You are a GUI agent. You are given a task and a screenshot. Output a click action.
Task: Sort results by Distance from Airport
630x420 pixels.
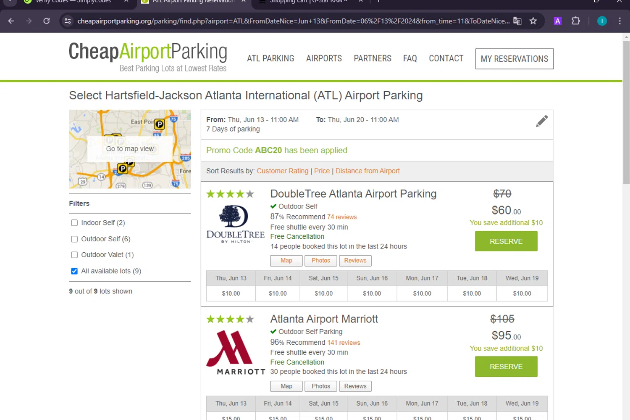367,171
